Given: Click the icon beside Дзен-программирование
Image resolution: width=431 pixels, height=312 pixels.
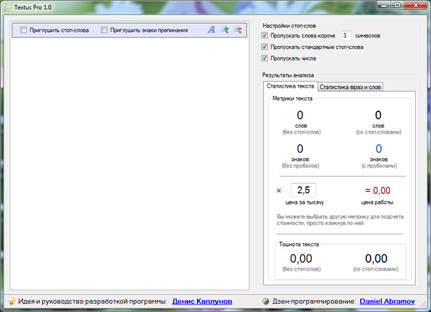Looking at the screenshot, I should 266,302.
